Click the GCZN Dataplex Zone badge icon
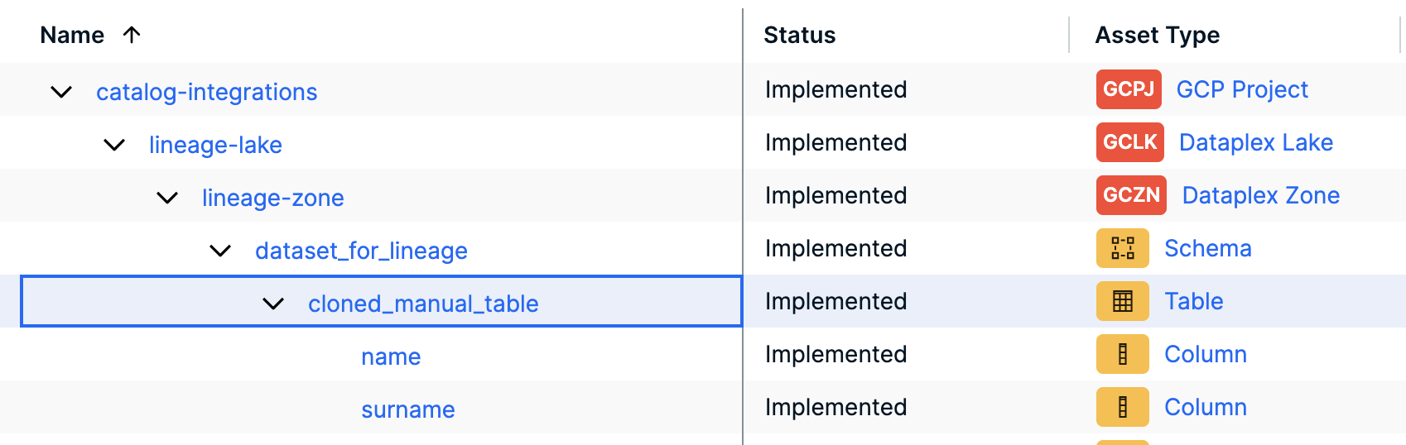This screenshot has height=445, width=1406. coord(1131,195)
